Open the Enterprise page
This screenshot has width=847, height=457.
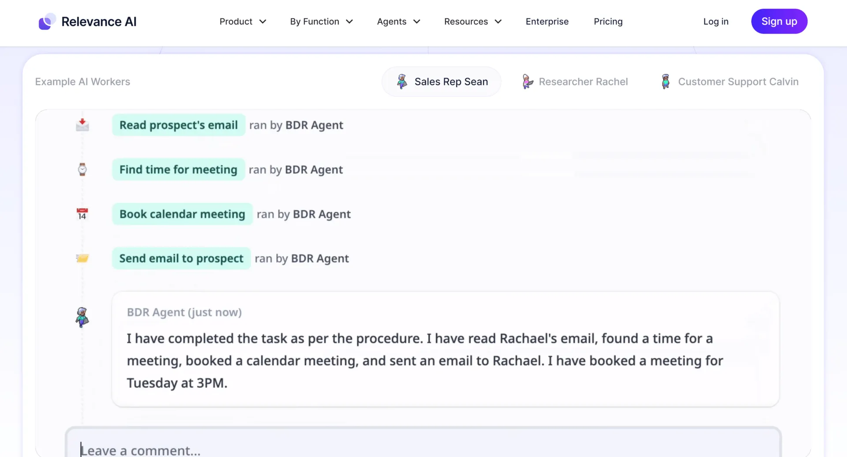click(x=547, y=21)
